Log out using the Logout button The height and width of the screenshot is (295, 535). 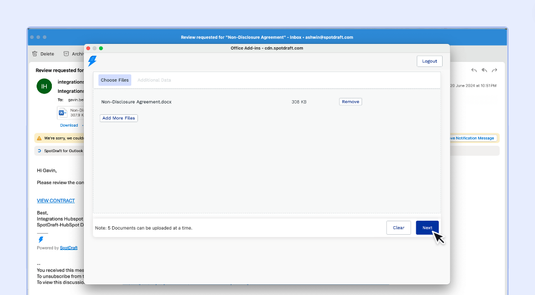[x=429, y=61]
